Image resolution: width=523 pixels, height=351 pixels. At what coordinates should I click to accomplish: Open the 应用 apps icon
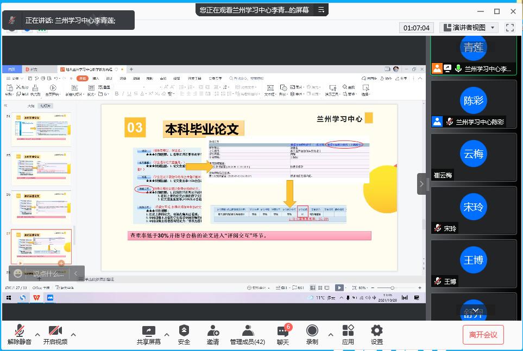348,334
